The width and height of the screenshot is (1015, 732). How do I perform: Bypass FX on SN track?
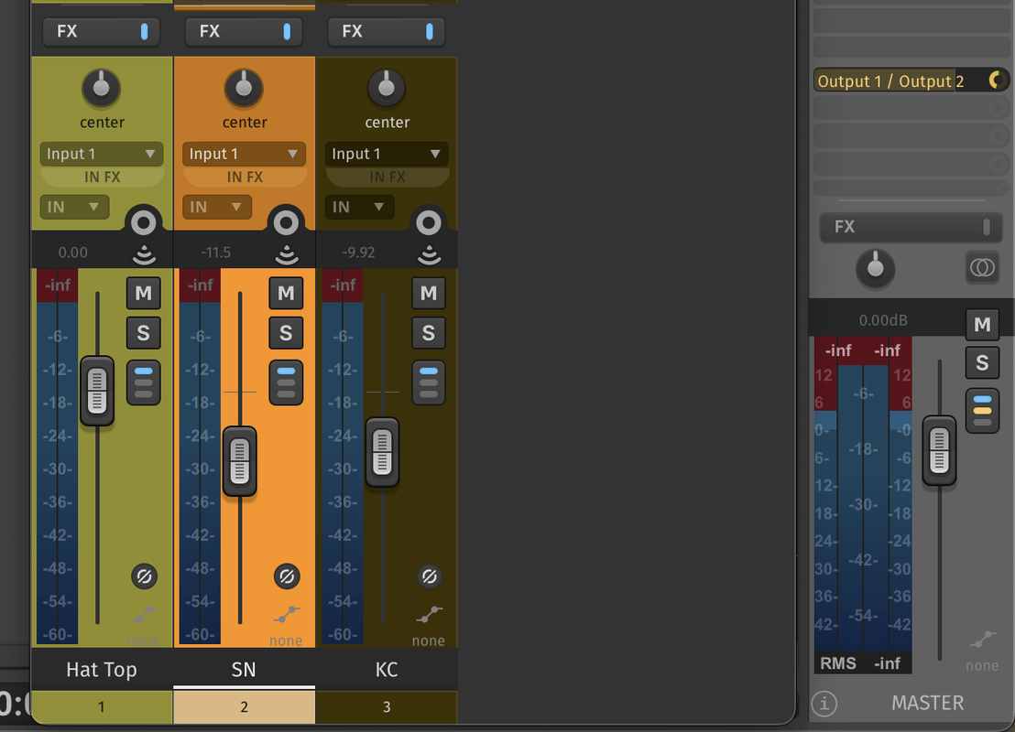[x=287, y=31]
